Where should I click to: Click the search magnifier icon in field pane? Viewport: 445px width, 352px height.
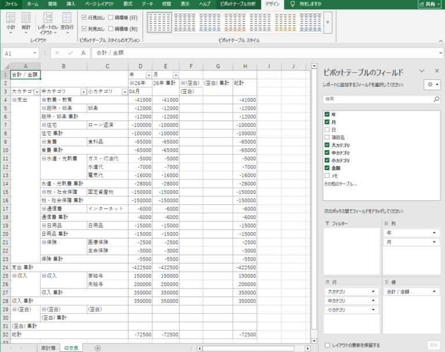[436, 99]
